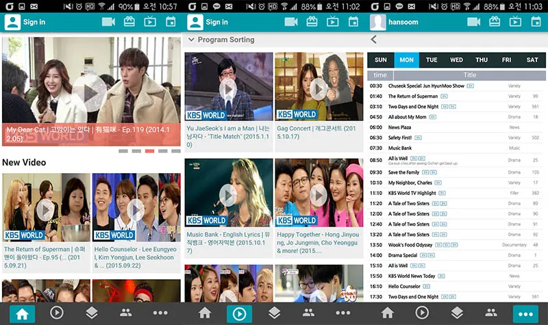Select the 00:30 Chuseok Special: Jun HyunMoo Show row
548x325 pixels.
coord(456,86)
